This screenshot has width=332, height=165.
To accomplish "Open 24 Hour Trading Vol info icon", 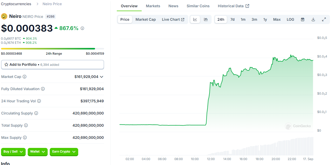I will pyautogui.click(x=39, y=101).
